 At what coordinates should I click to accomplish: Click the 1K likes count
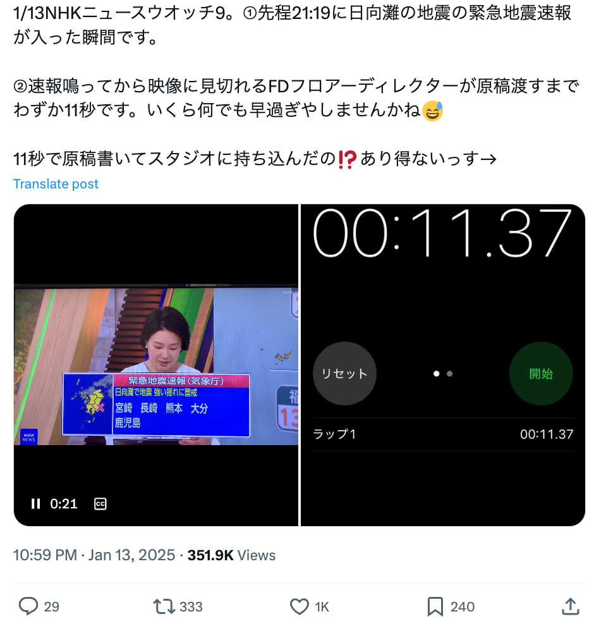(x=322, y=607)
